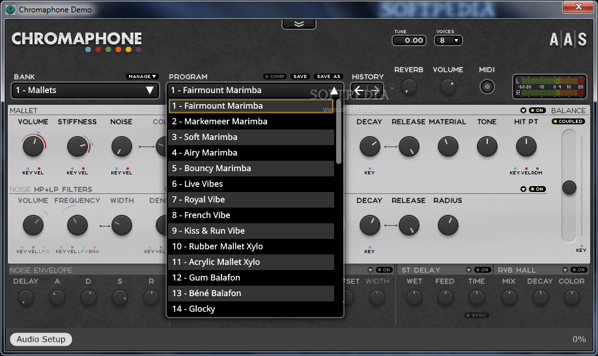Select program 9 - Kiss & Run Vibe
The width and height of the screenshot is (598, 356).
pyautogui.click(x=251, y=231)
